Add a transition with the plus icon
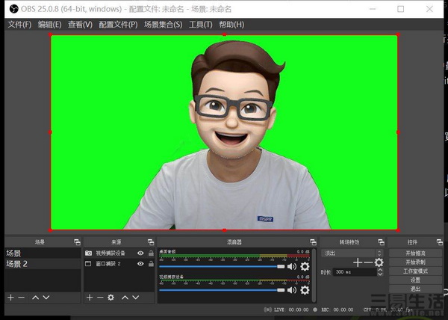The width and height of the screenshot is (448, 320). 358,262
